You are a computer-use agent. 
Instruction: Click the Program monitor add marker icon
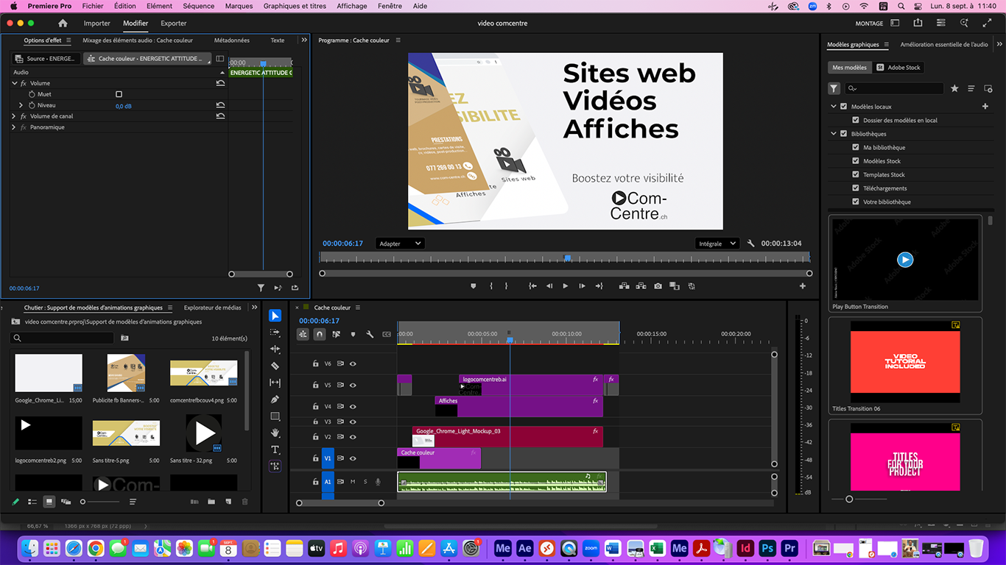(x=474, y=286)
